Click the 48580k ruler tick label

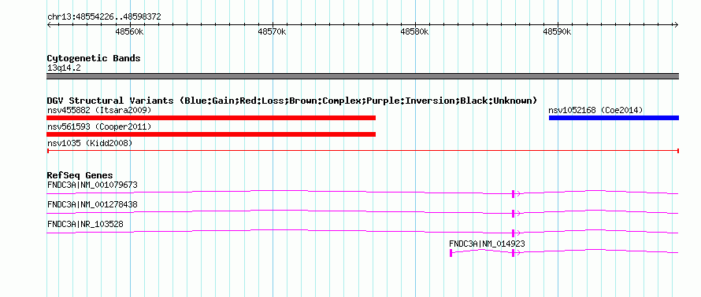(414, 32)
